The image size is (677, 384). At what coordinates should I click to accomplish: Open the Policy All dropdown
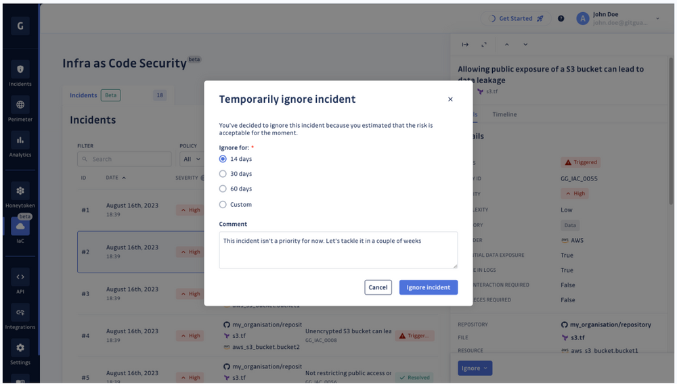point(192,159)
